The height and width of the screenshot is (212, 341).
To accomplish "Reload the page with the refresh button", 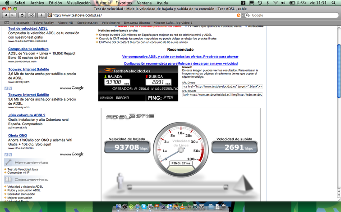I will (x=22, y=15).
